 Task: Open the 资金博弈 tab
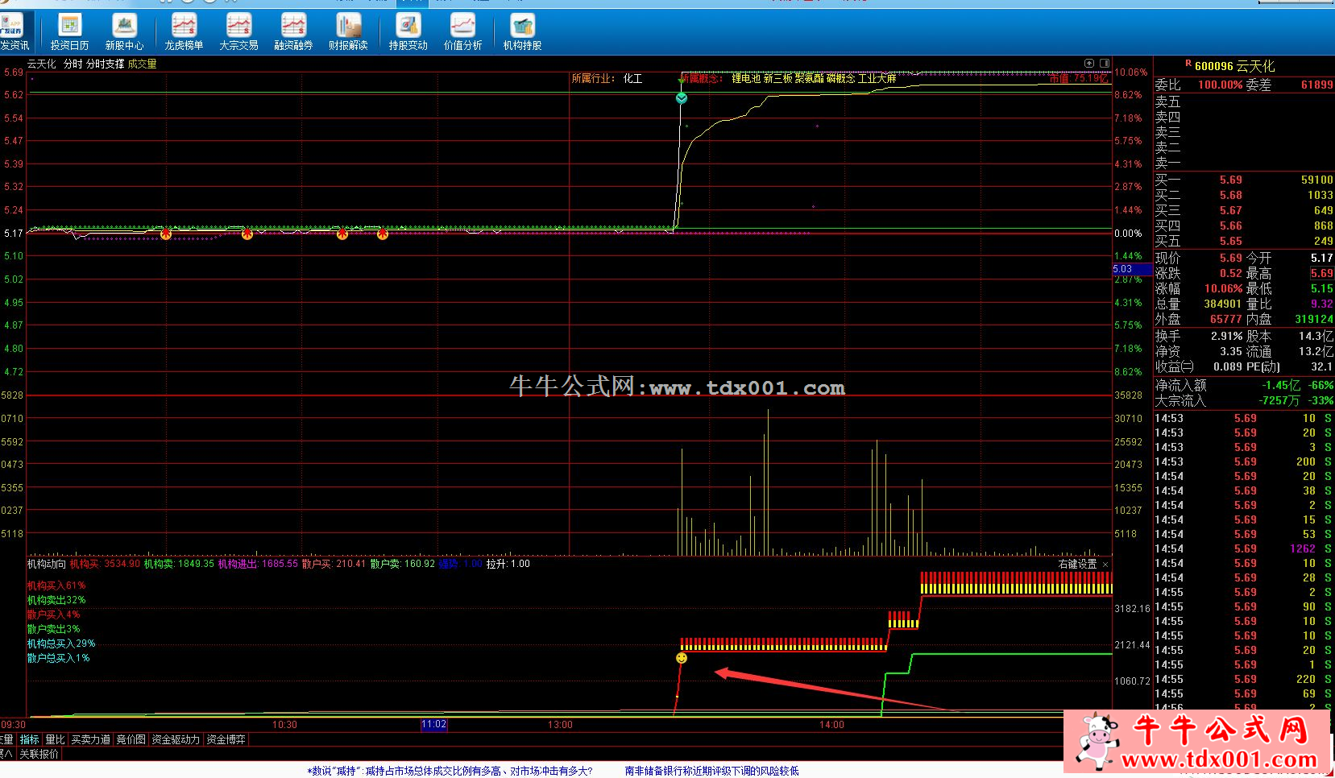[x=226, y=739]
